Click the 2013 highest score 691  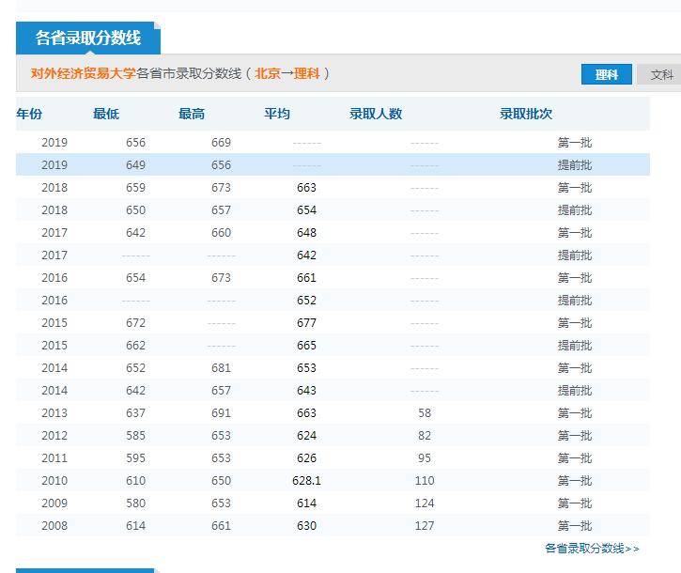pos(221,413)
